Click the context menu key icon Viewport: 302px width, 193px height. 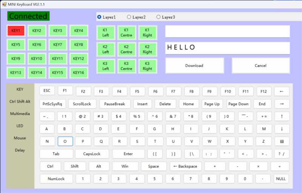click(282, 142)
